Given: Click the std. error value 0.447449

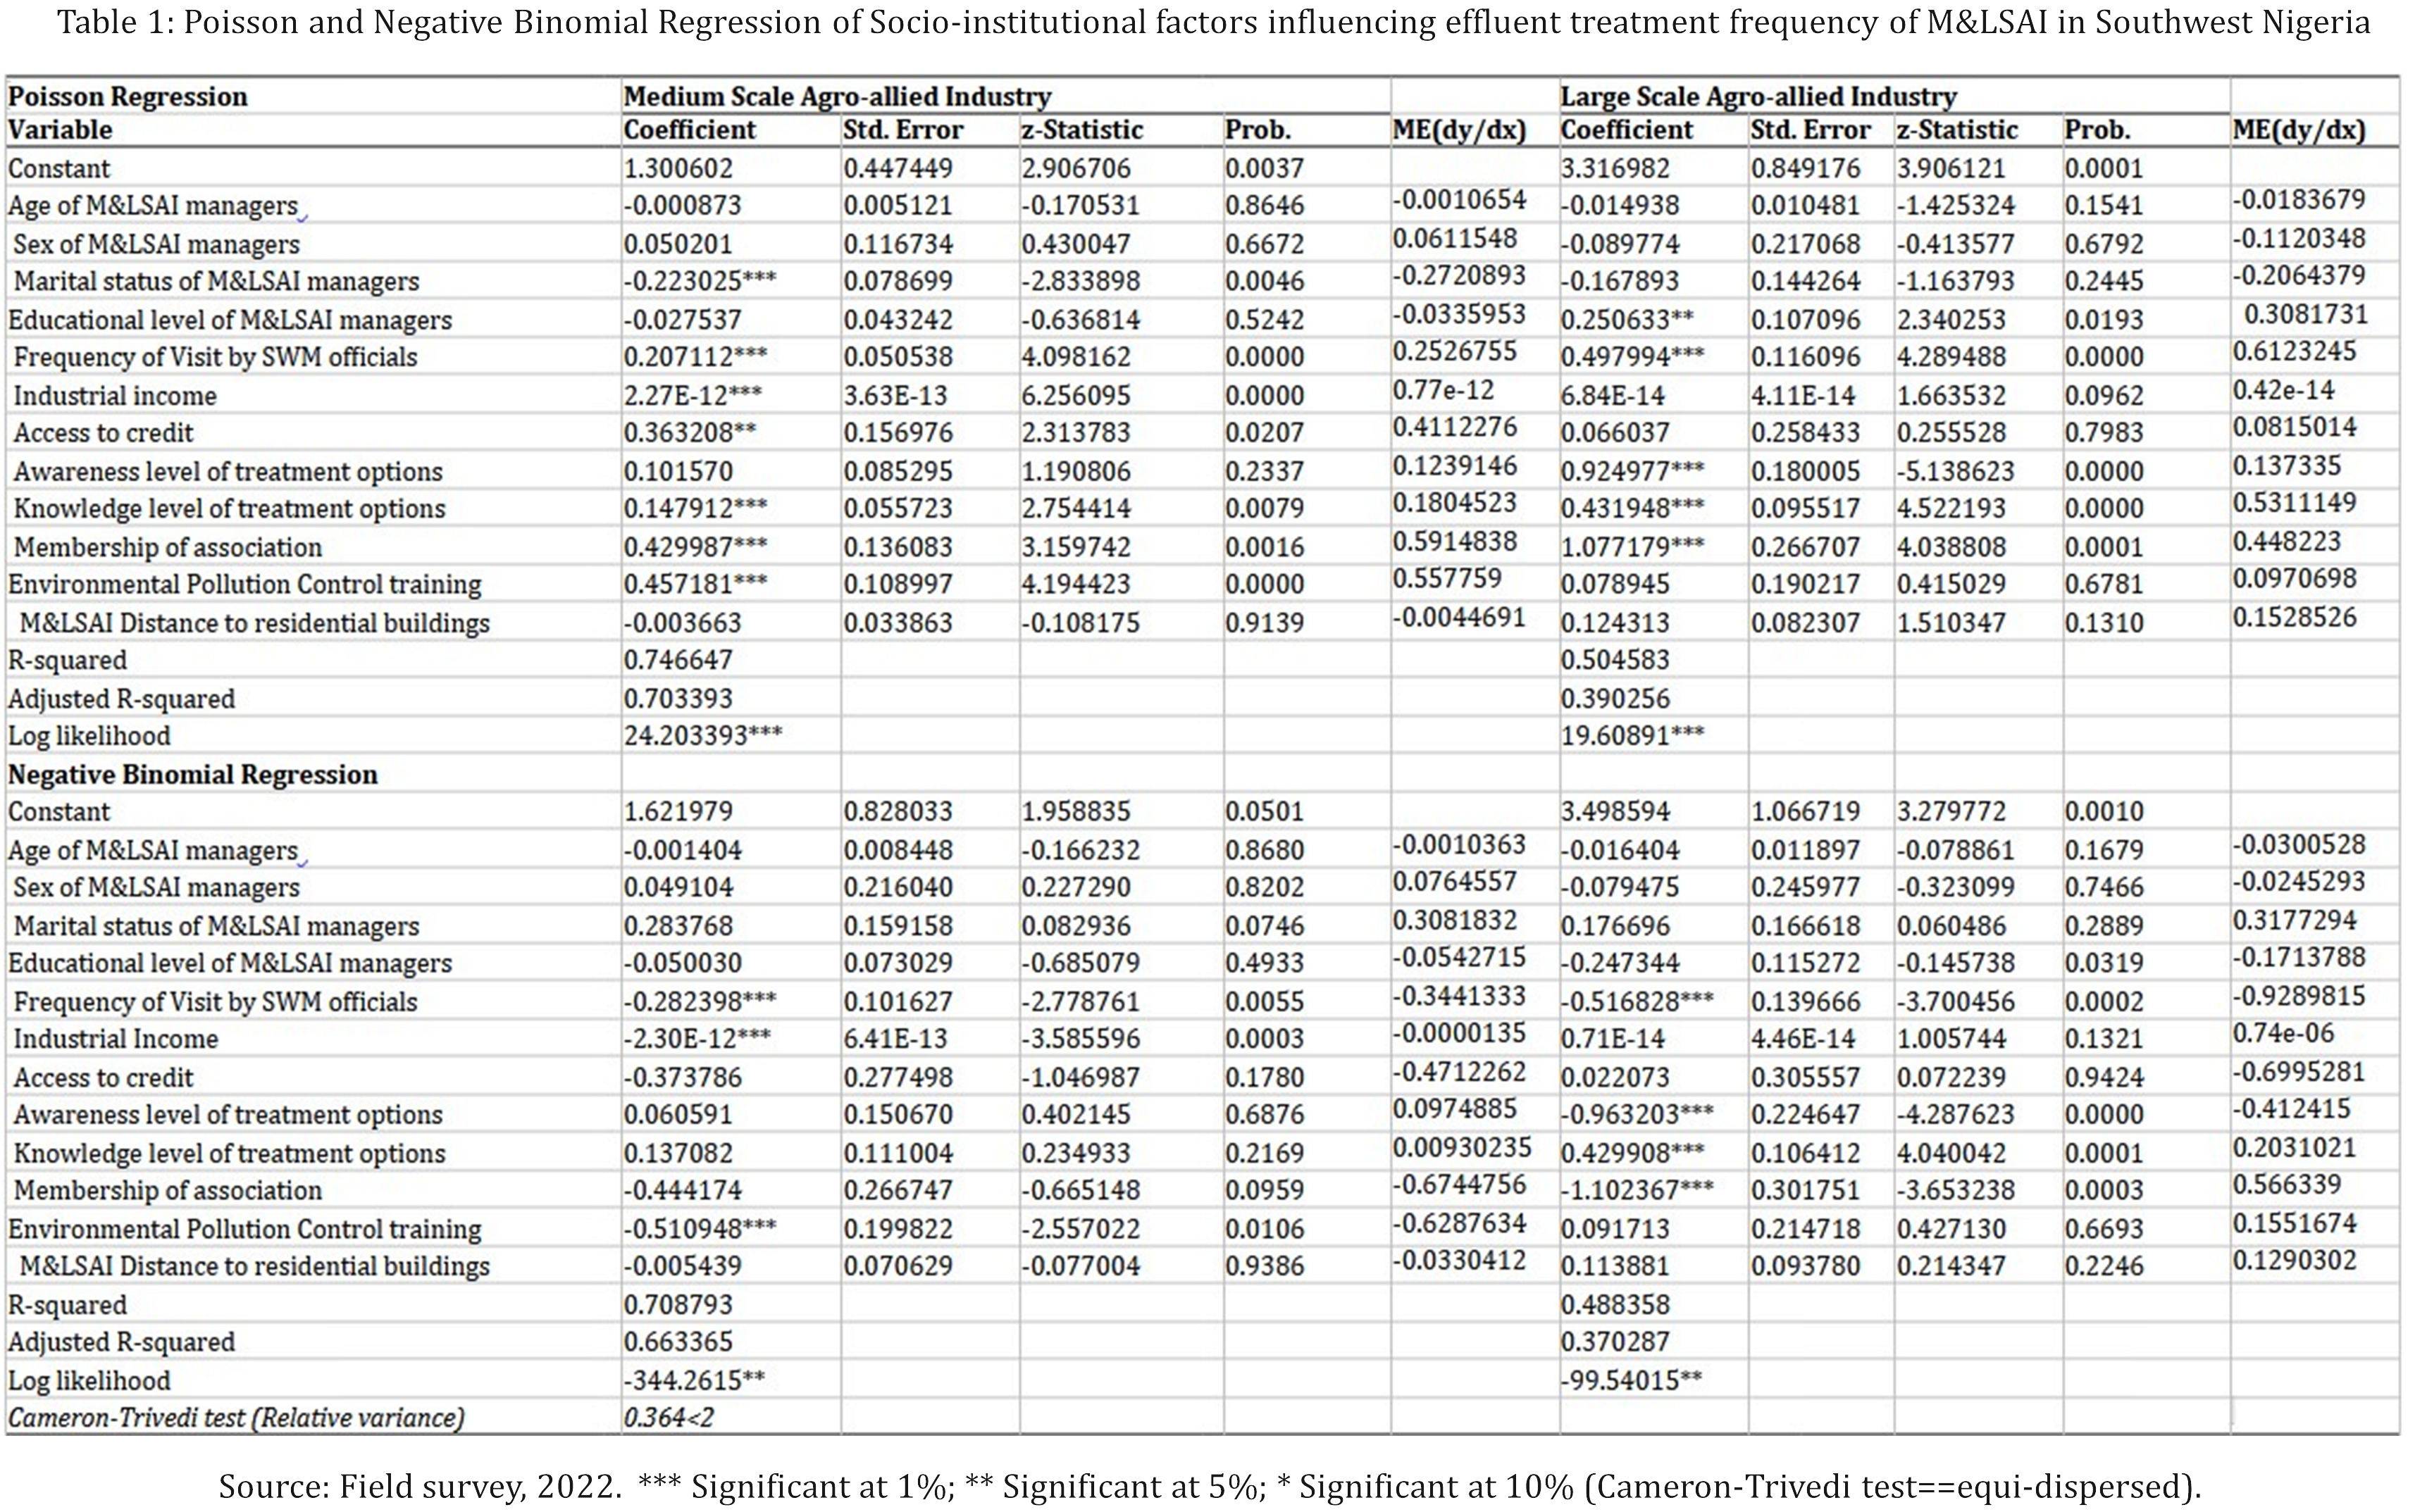Looking at the screenshot, I should [x=898, y=168].
